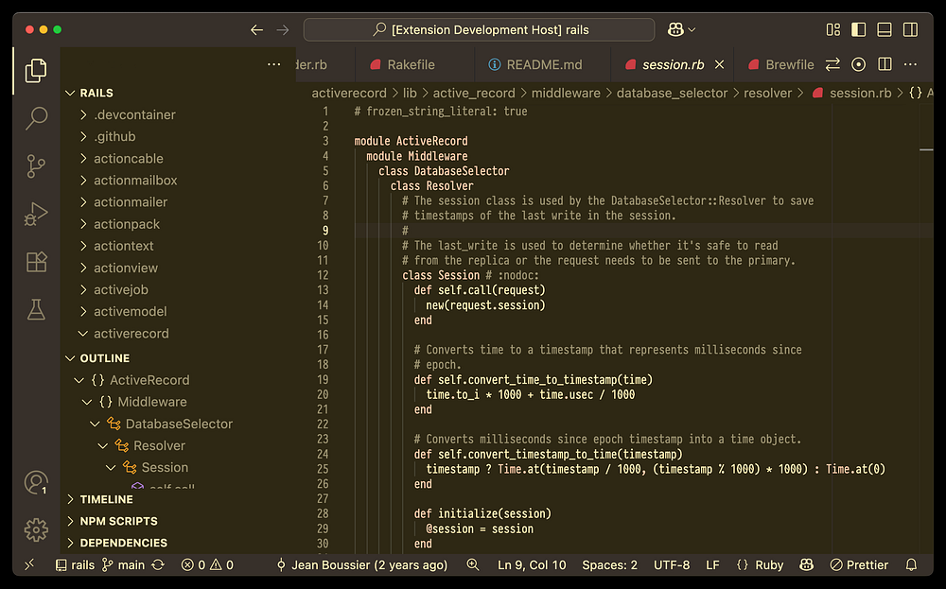Open the Extensions view
The image size is (946, 589).
(36, 262)
